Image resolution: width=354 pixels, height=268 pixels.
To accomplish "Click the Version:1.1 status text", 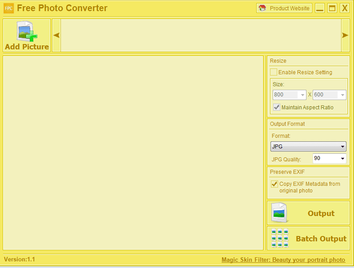I will click(x=20, y=259).
